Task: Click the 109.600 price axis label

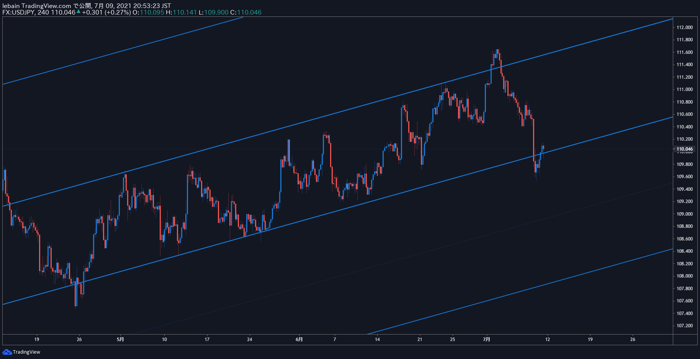Action: coord(684,177)
